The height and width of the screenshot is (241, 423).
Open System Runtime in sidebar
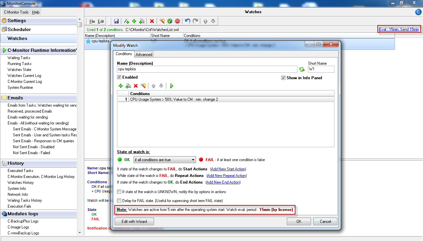[20, 87]
